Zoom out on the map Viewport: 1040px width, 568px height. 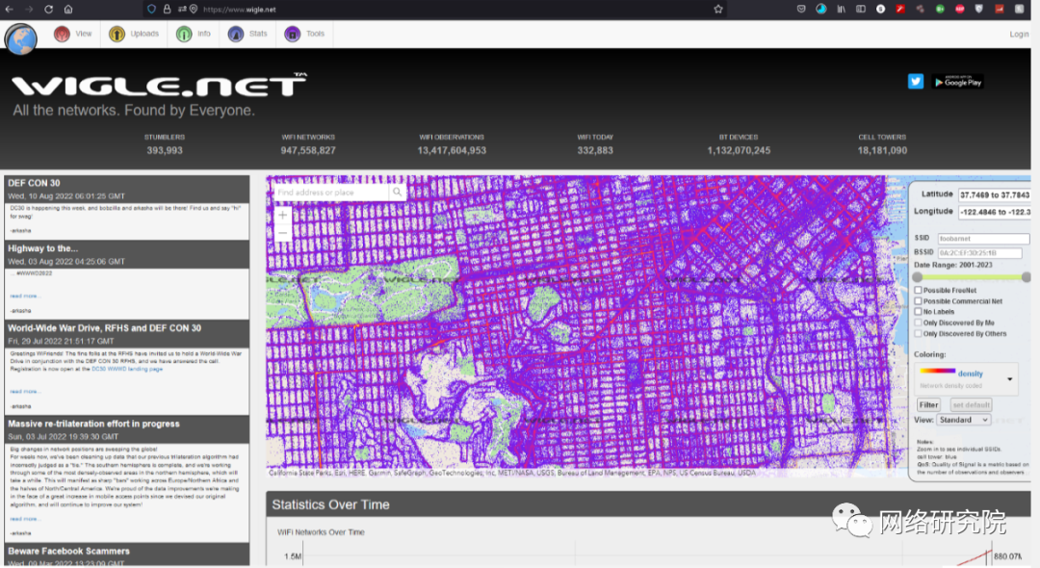point(282,233)
